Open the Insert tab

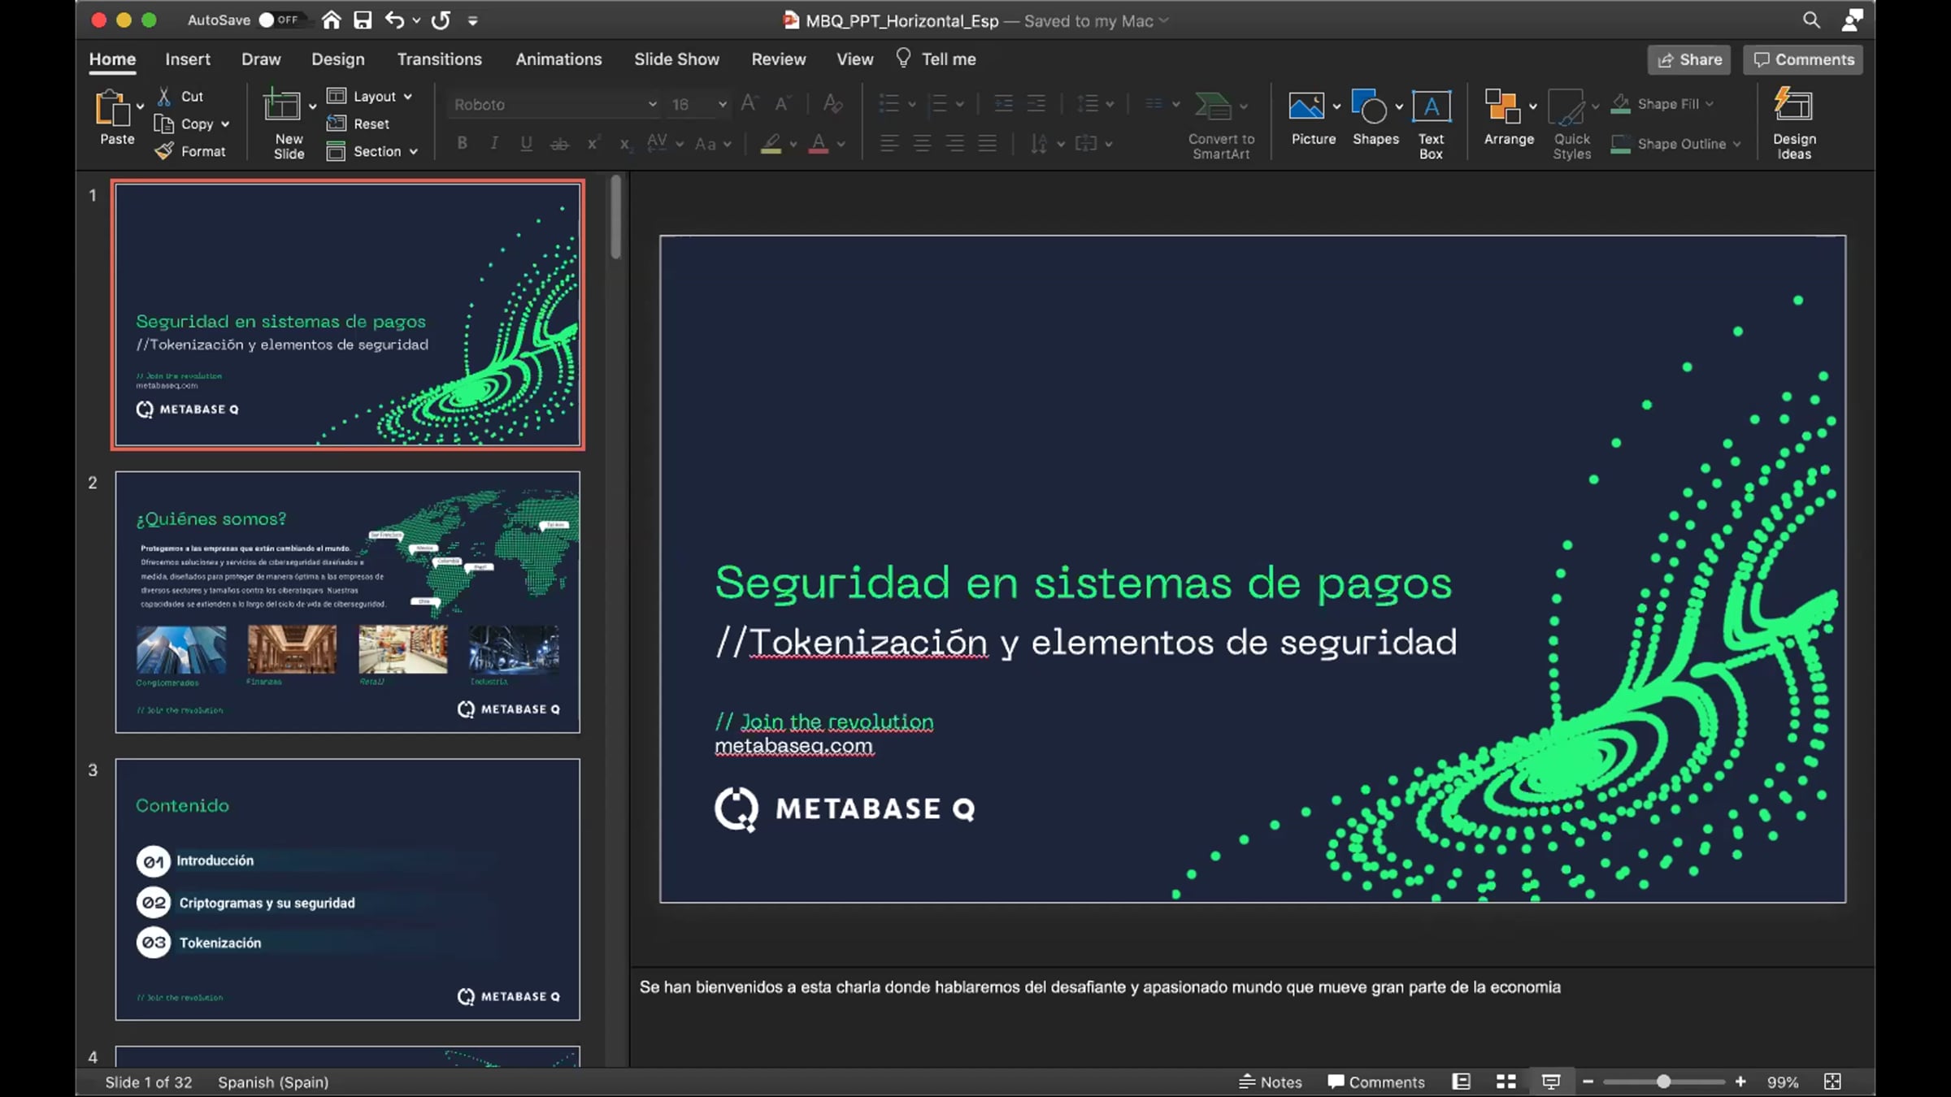coord(188,59)
